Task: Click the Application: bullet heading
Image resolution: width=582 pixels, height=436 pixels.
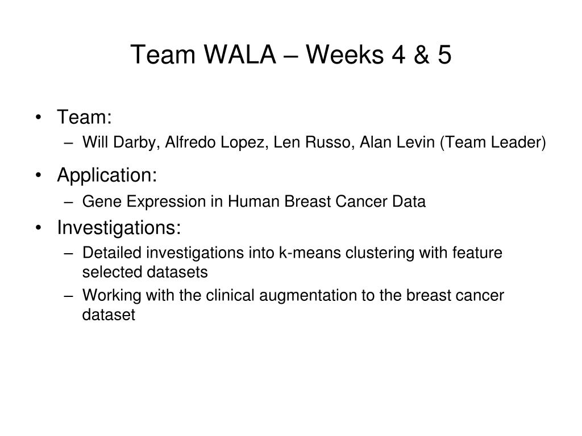Action: coord(107,175)
